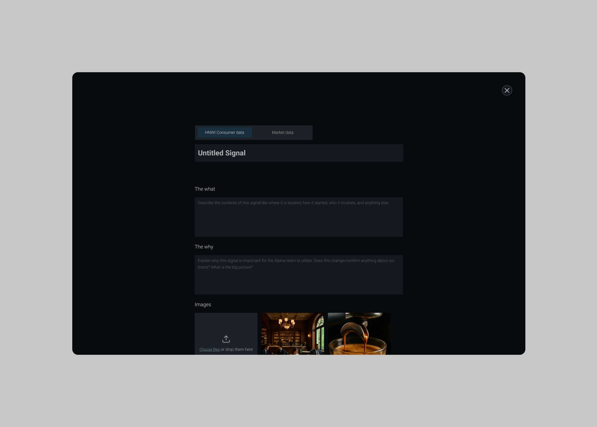Screen dimensions: 597x427
Task: Select the HNWI Consumer data tab
Action: 224,132
